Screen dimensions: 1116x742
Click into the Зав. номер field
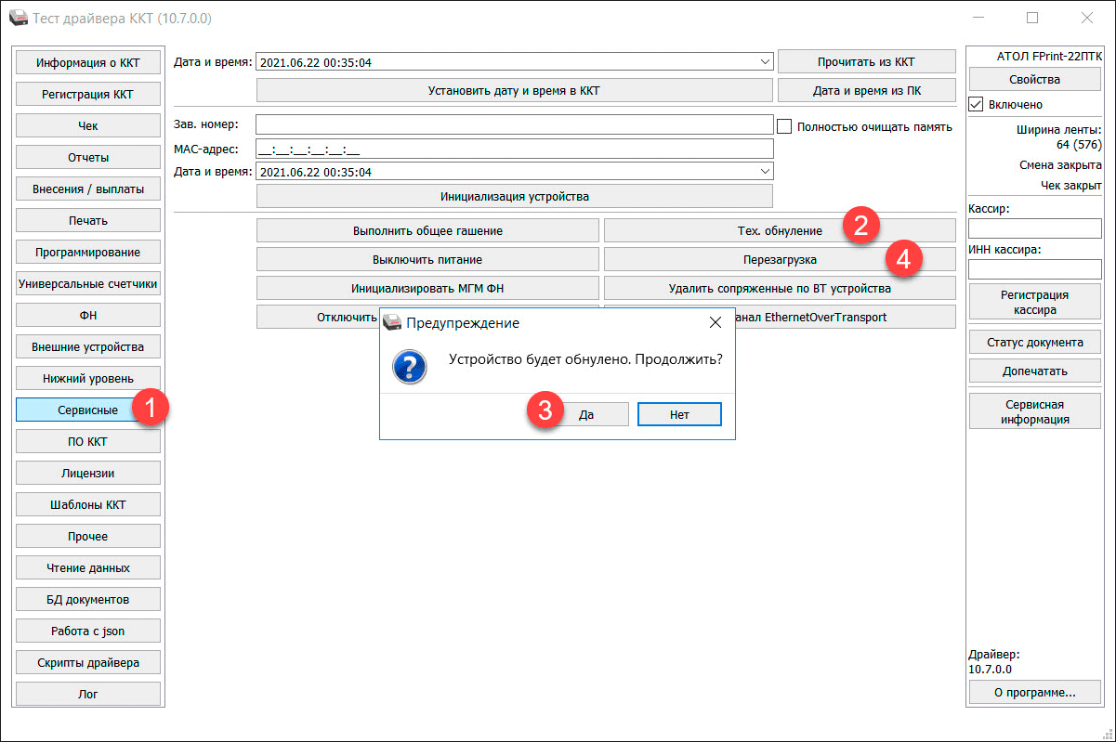(514, 125)
